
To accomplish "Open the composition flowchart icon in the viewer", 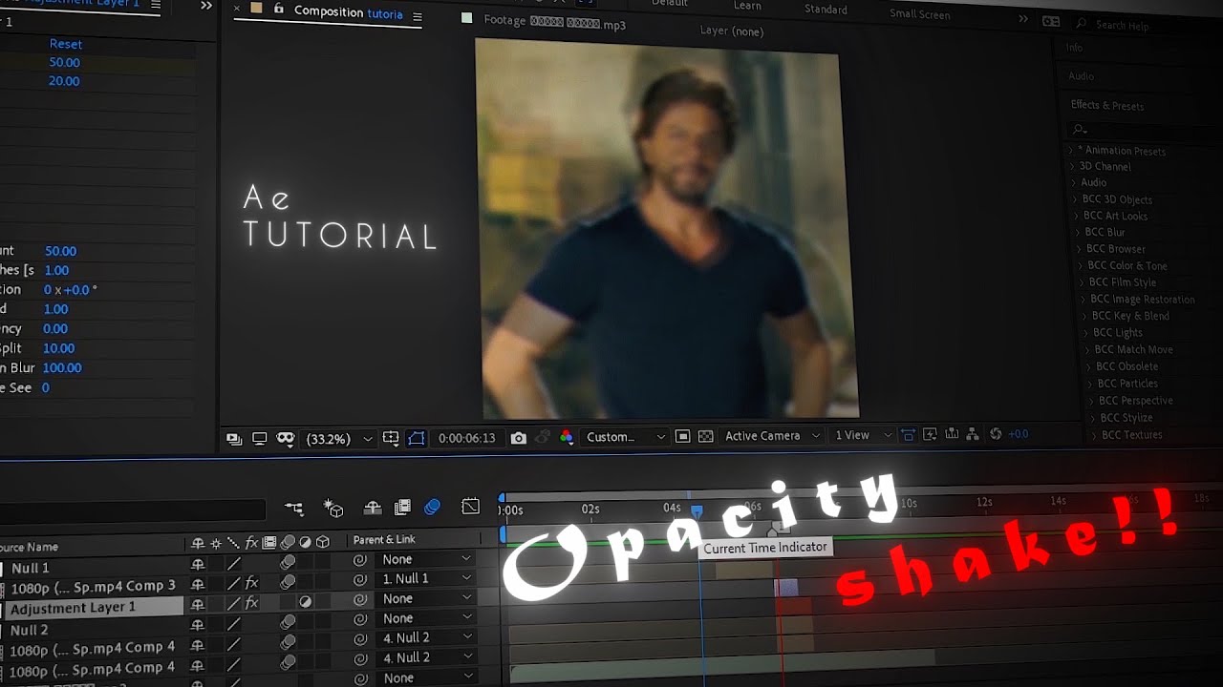I will pyautogui.click(x=973, y=434).
